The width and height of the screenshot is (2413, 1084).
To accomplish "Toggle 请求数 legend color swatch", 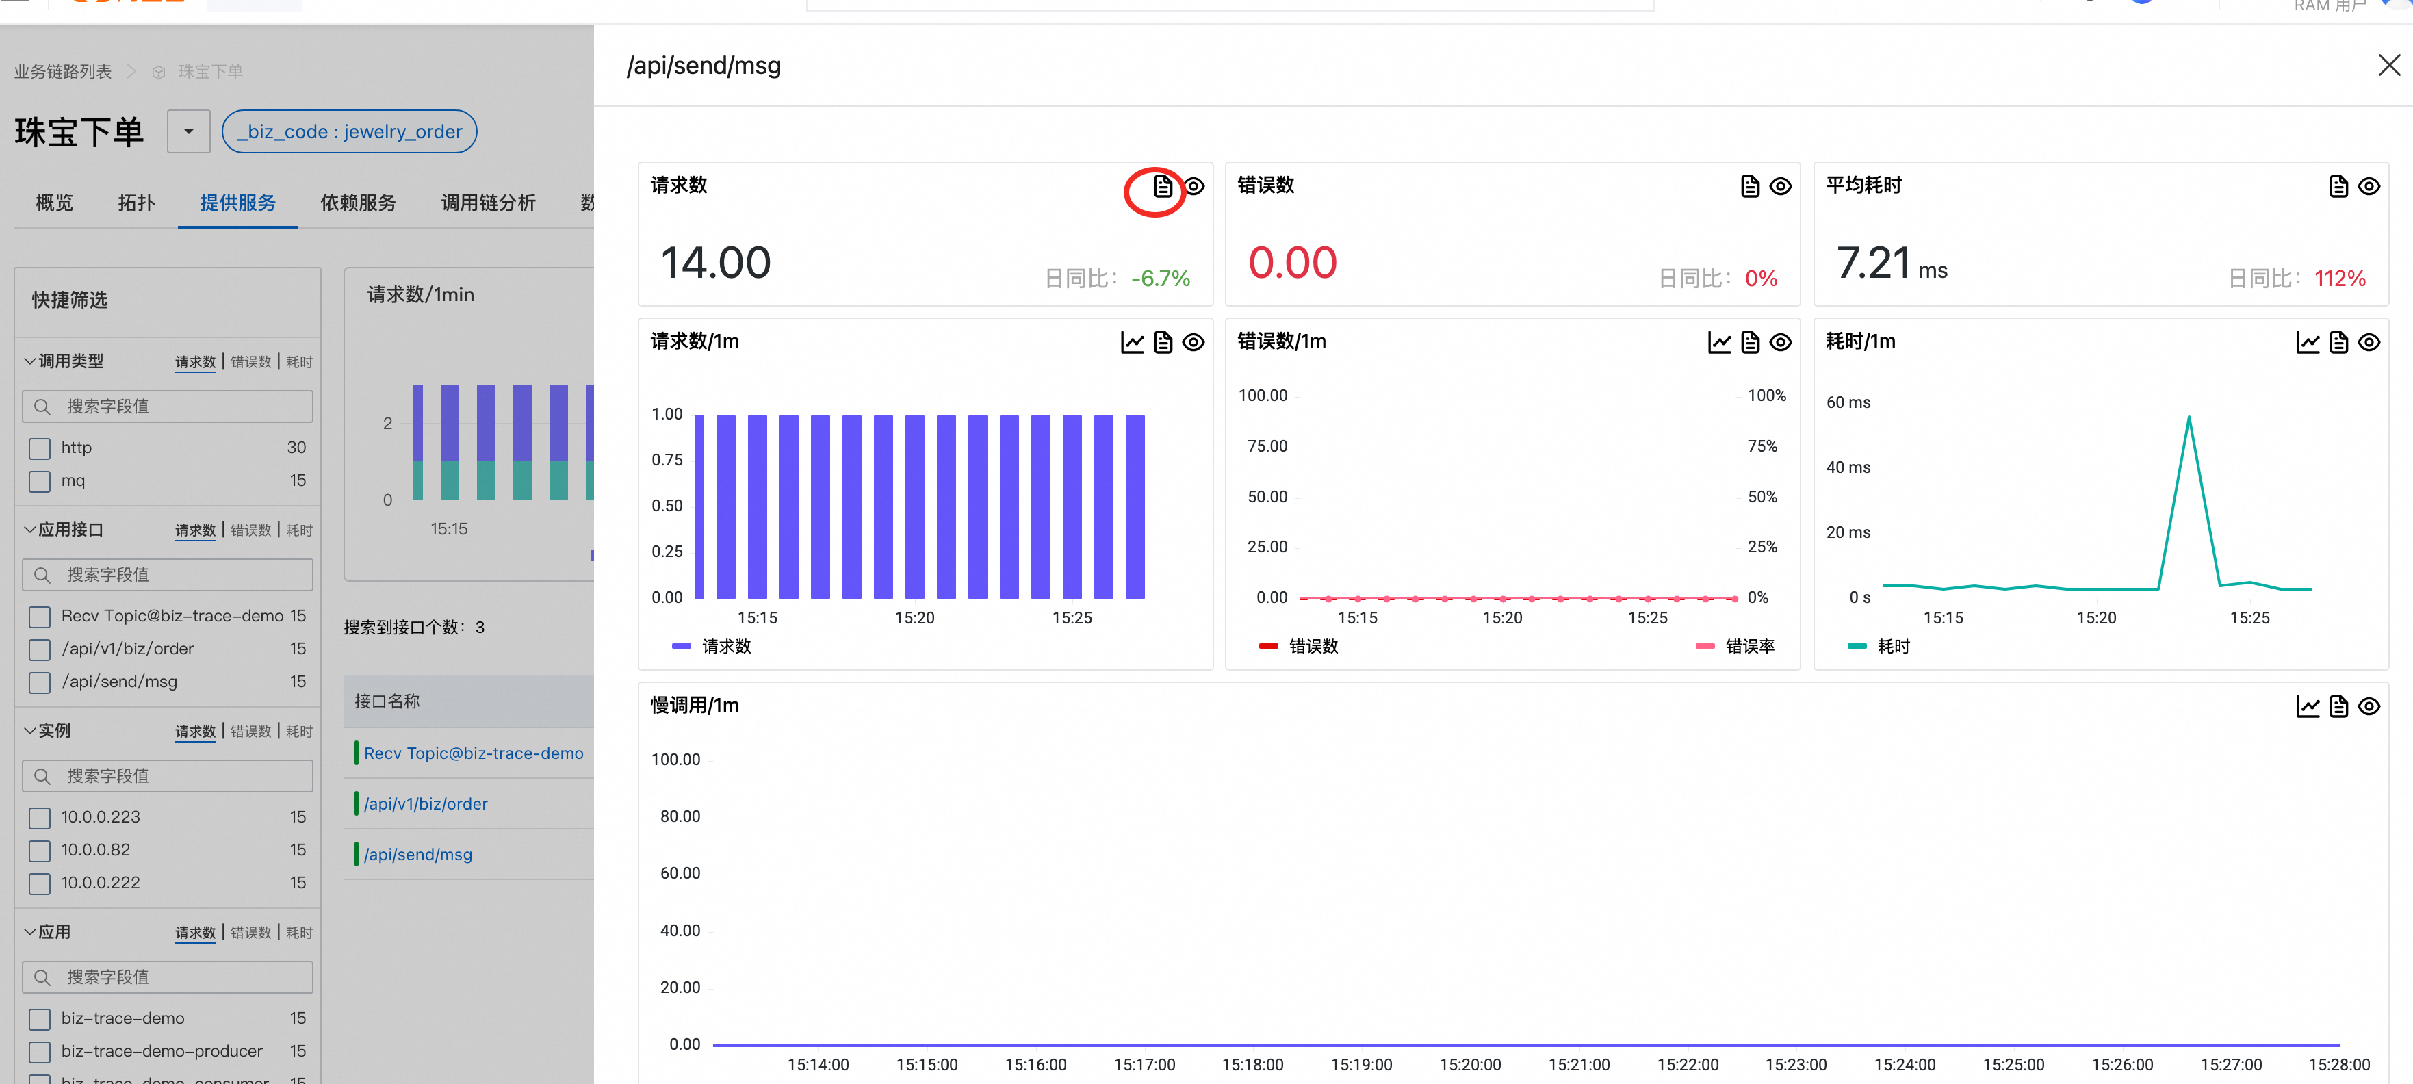I will click(681, 647).
